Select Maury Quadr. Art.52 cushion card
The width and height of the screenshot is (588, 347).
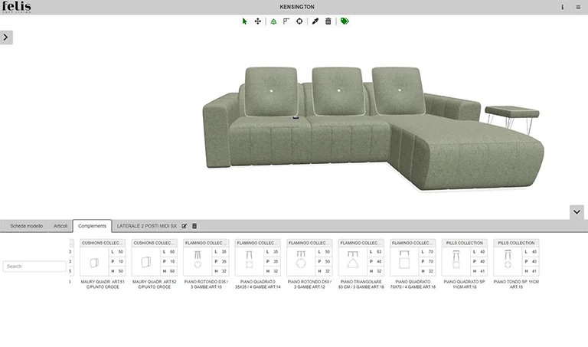coord(154,264)
